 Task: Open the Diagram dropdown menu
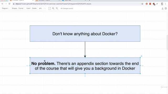[6, 8]
